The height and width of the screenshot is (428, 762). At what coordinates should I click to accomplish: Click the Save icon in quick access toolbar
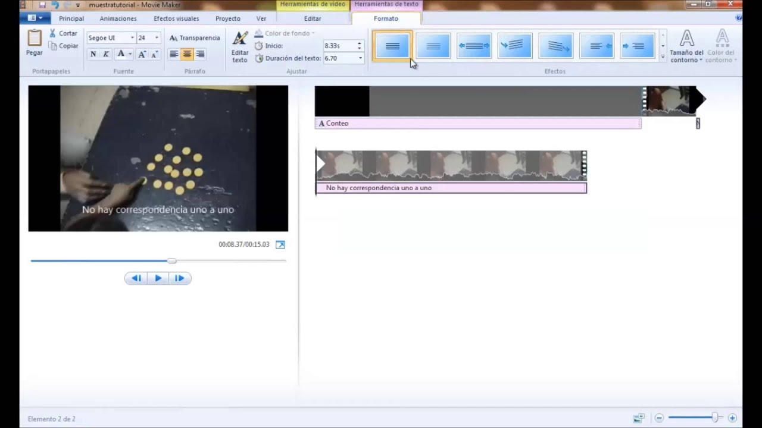pos(42,5)
